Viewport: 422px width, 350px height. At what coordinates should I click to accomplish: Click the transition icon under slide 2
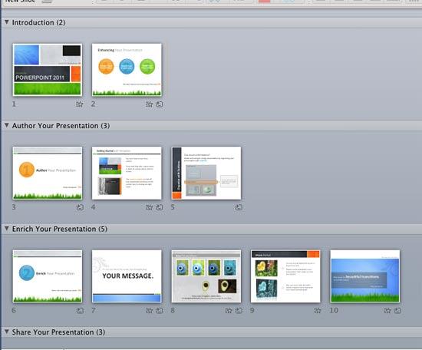(160, 104)
